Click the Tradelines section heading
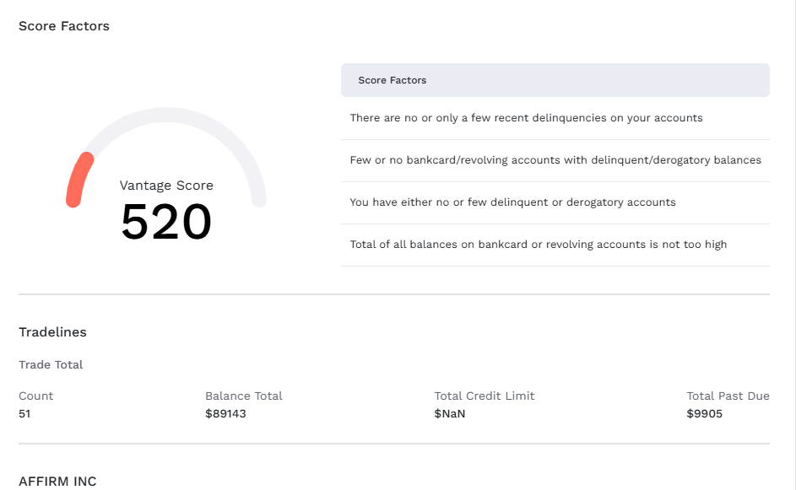The height and width of the screenshot is (490, 796). click(53, 332)
